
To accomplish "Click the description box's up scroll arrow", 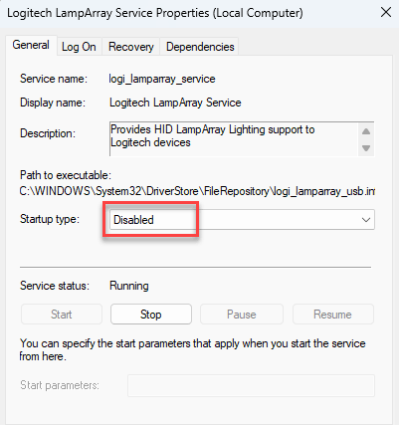I will (x=366, y=131).
